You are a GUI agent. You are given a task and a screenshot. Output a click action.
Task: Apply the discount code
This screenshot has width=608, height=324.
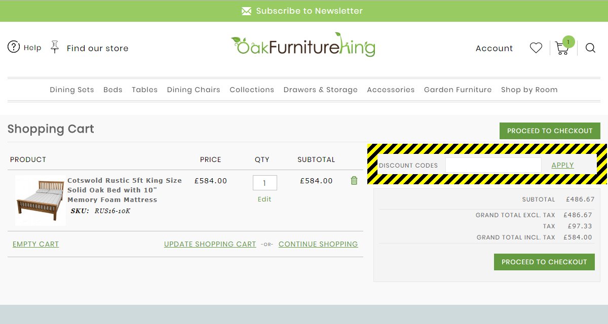point(562,165)
